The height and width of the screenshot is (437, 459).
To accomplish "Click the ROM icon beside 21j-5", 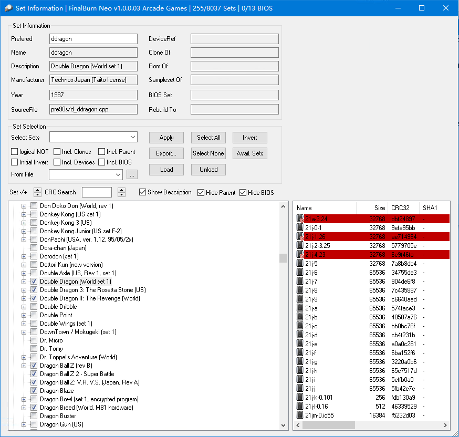I will tap(300, 263).
